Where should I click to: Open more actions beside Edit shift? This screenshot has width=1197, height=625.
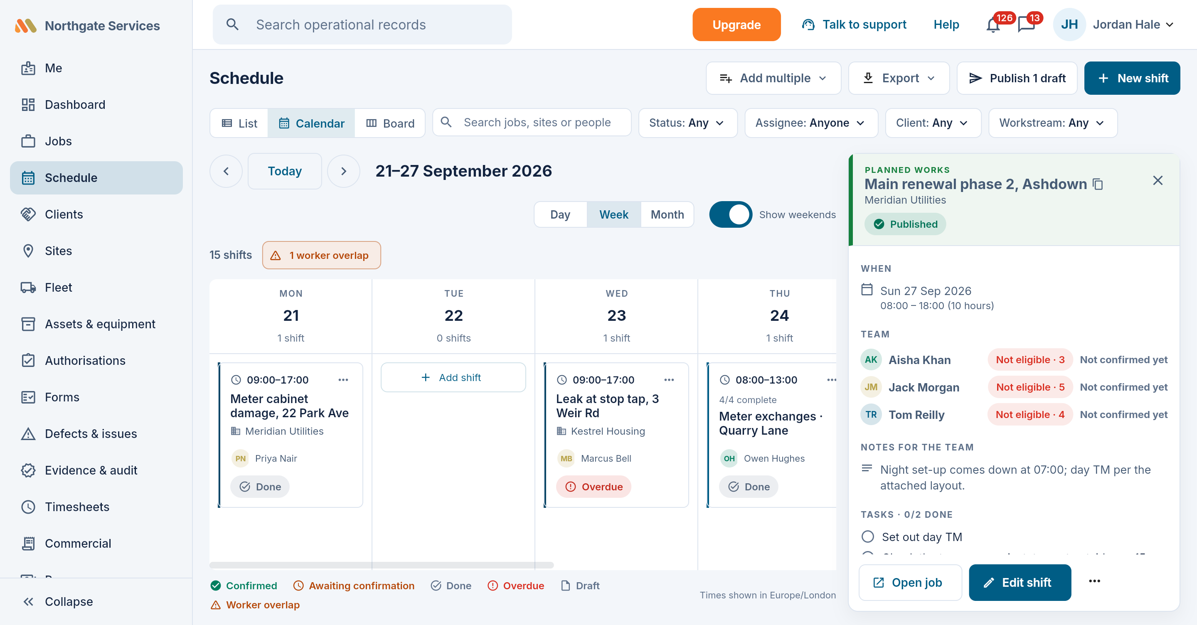(1094, 581)
